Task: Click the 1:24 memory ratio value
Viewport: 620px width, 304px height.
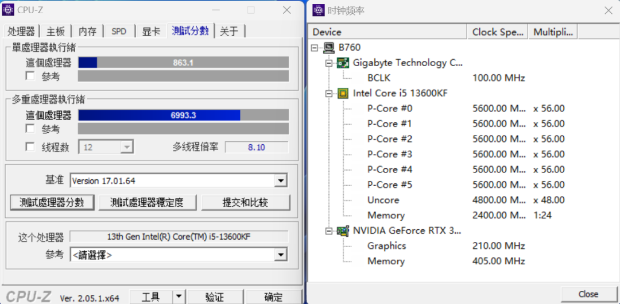Action: pyautogui.click(x=542, y=216)
